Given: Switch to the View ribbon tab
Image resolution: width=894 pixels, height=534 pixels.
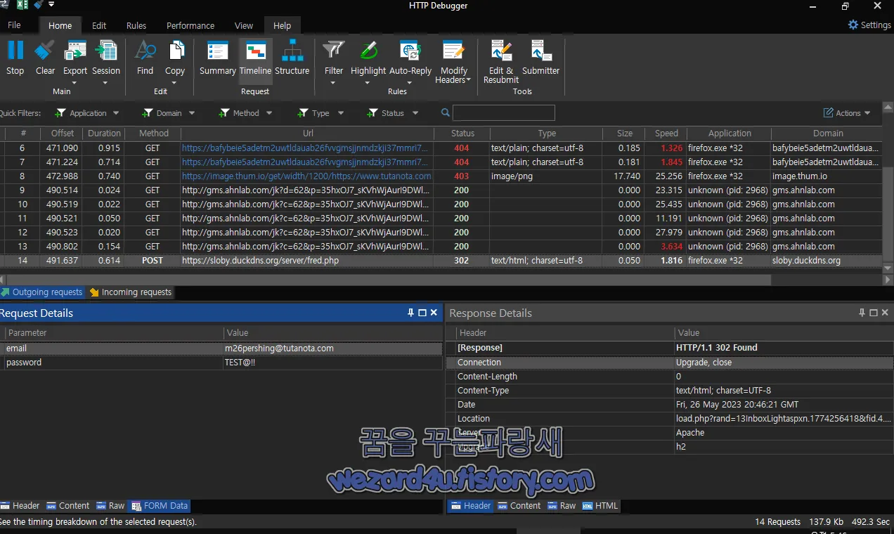Looking at the screenshot, I should (244, 25).
